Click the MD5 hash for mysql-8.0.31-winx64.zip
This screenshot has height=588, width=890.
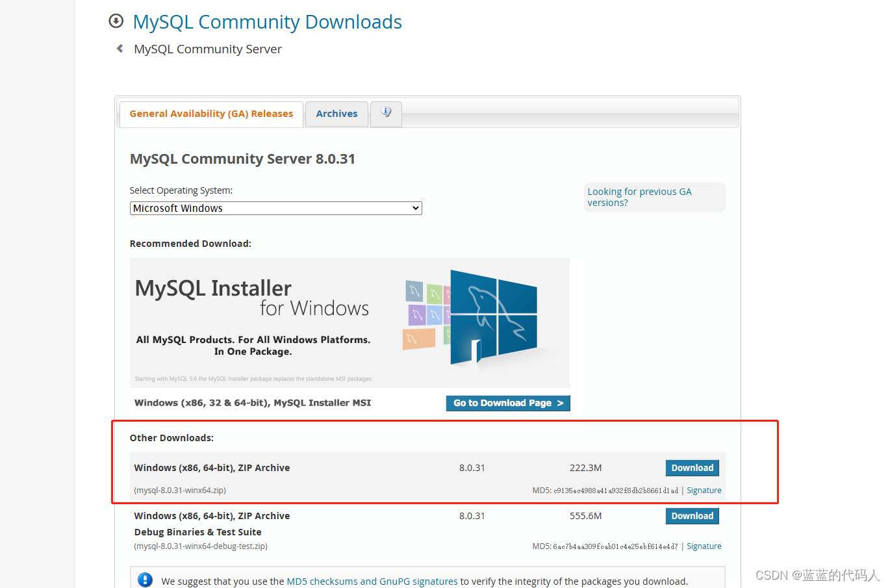pyautogui.click(x=616, y=491)
